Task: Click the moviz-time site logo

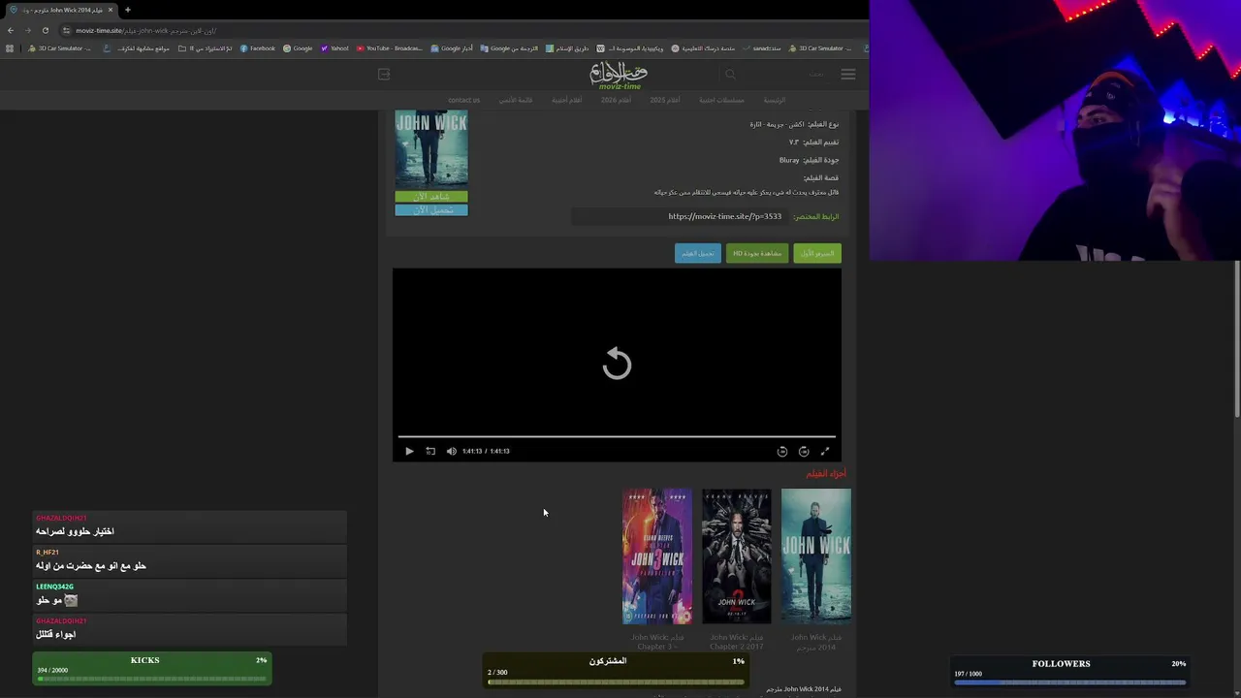Action: pos(619,76)
